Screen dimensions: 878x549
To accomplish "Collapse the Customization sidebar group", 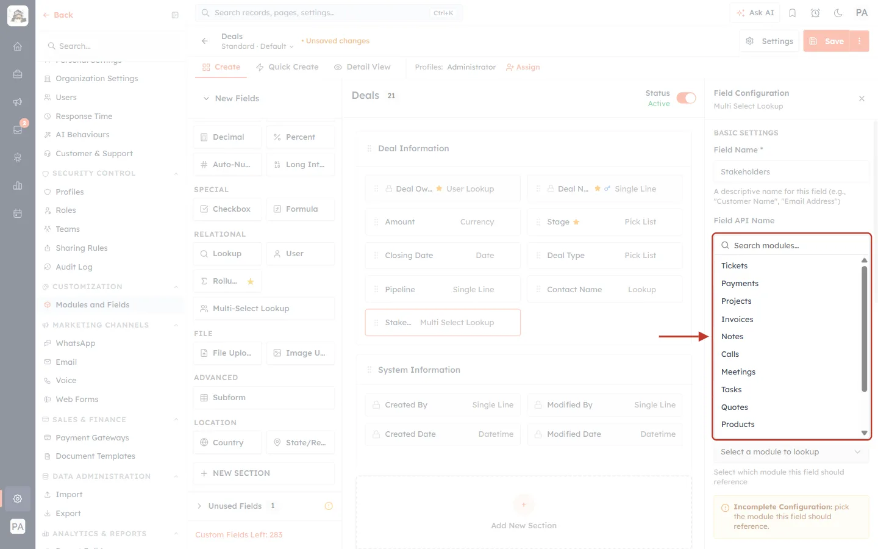I will pyautogui.click(x=176, y=287).
